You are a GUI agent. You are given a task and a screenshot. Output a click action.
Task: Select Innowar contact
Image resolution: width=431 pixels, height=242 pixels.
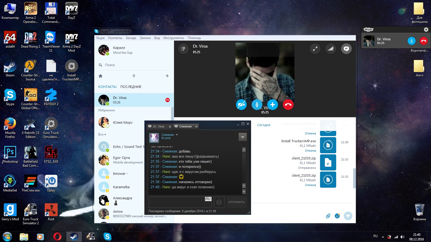click(120, 173)
